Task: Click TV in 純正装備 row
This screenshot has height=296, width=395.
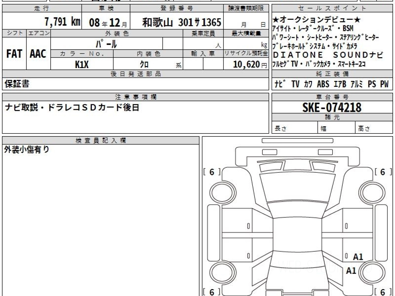Action: [295, 84]
